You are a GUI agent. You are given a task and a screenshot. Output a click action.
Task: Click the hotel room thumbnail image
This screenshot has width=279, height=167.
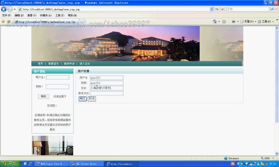tap(52, 145)
